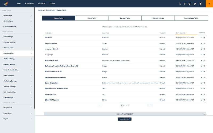This screenshot has width=213, height=133.
Task: Expand the Visibility & Order Edit bar
Action: [x=125, y=114]
